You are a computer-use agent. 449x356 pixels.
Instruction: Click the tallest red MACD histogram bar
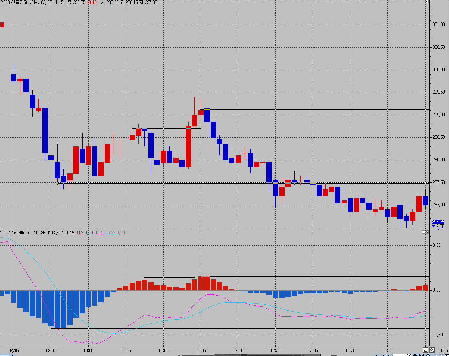pos(201,283)
